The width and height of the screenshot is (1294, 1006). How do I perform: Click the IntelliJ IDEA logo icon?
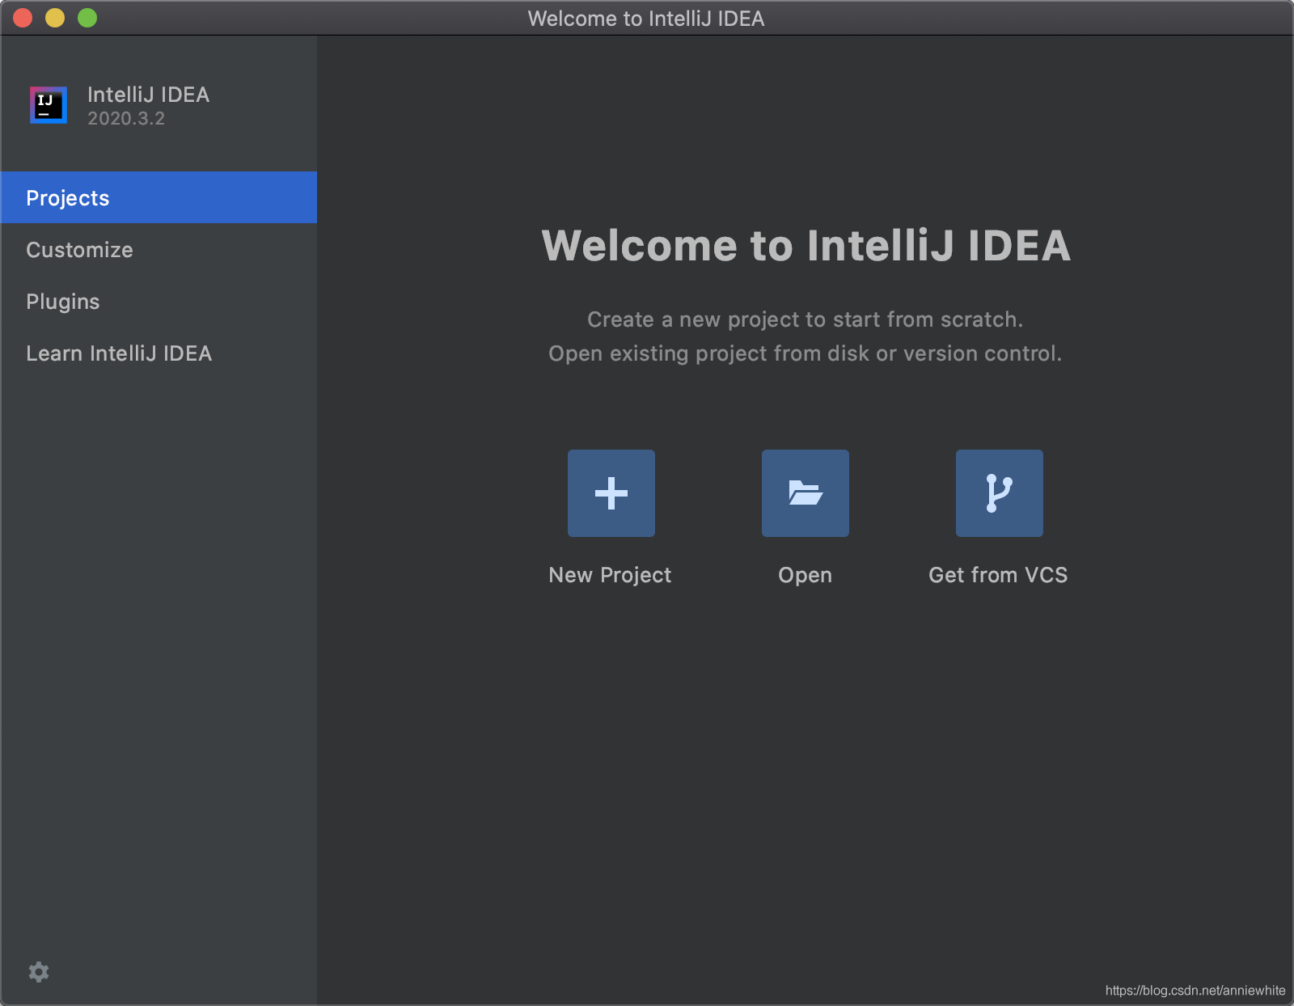(49, 105)
